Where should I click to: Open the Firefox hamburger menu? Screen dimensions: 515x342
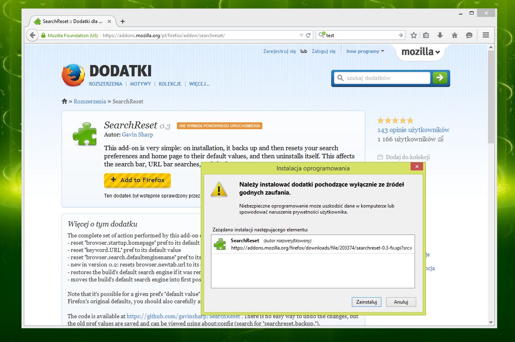coord(486,36)
